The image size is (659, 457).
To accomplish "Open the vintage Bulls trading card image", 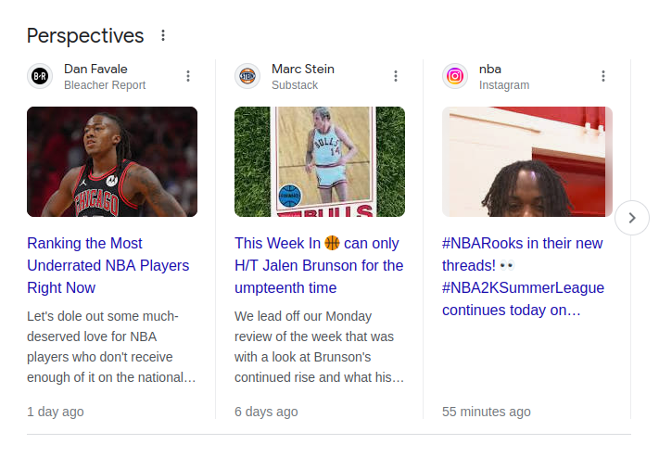I will coord(320,162).
